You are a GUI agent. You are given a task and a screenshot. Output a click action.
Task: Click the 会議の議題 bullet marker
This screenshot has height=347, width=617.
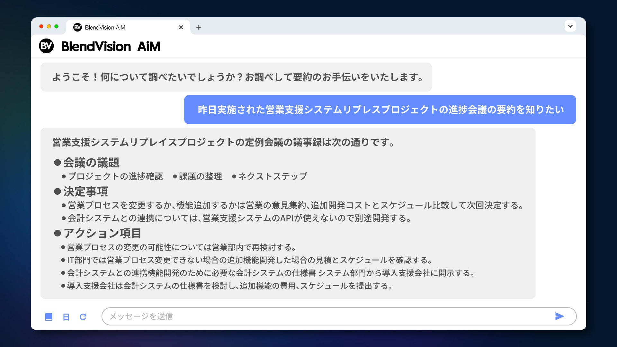(x=58, y=163)
